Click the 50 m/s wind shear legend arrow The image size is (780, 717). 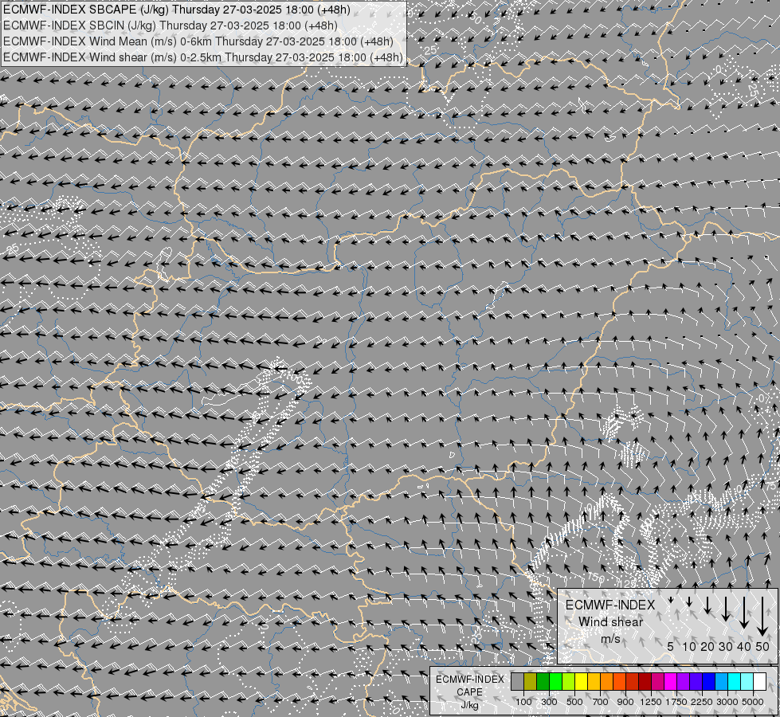(x=762, y=617)
